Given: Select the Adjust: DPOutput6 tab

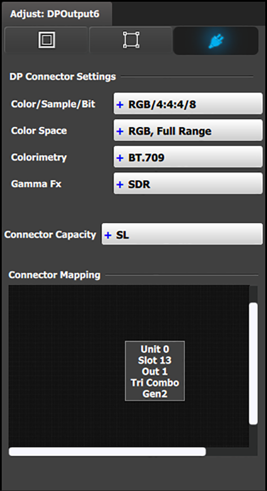Looking at the screenshot, I should click(57, 14).
